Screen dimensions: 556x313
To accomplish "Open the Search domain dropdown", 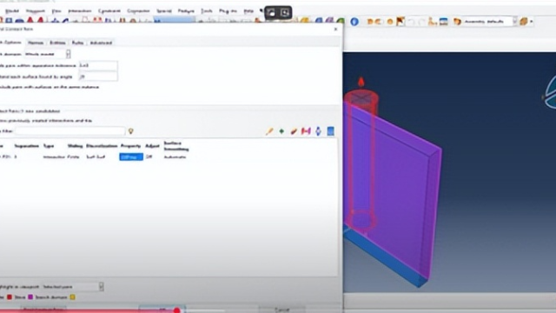I will coord(48,54).
